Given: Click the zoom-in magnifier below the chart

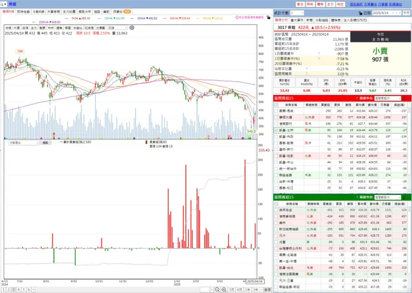Looking at the screenshot, I should tap(224, 289).
